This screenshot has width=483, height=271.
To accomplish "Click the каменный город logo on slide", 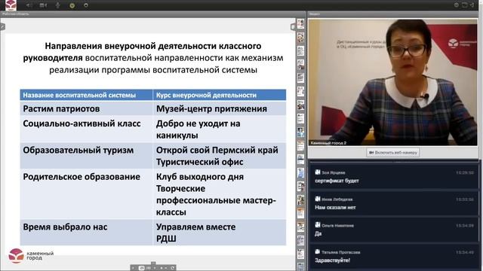I will click(31, 256).
